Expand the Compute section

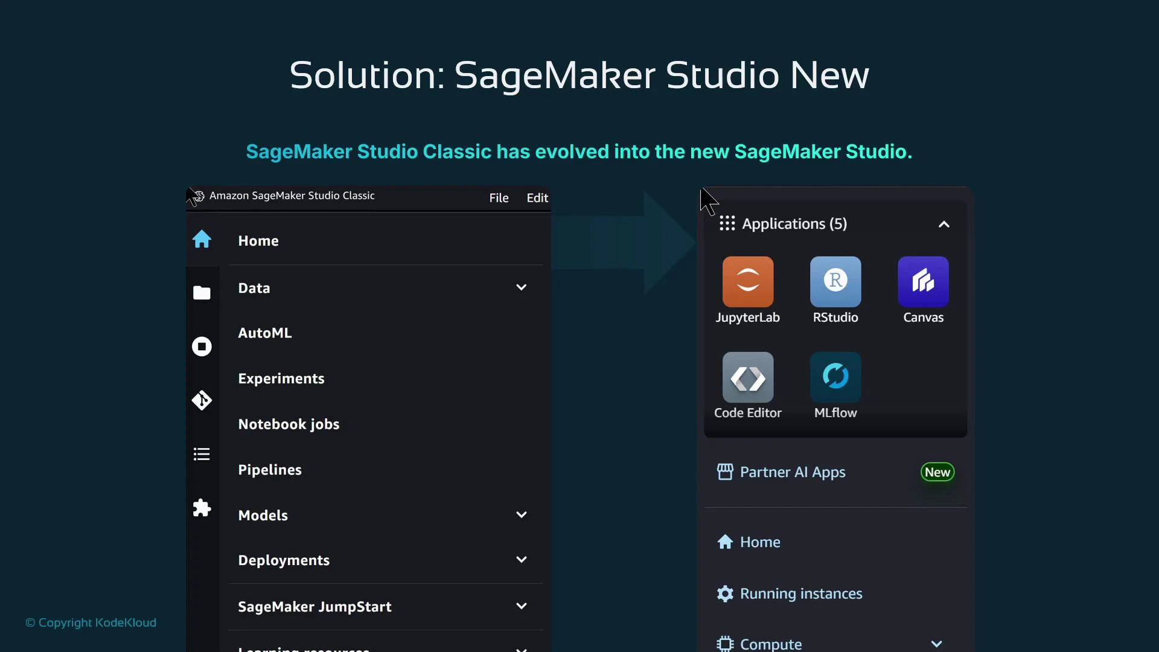tap(936, 643)
